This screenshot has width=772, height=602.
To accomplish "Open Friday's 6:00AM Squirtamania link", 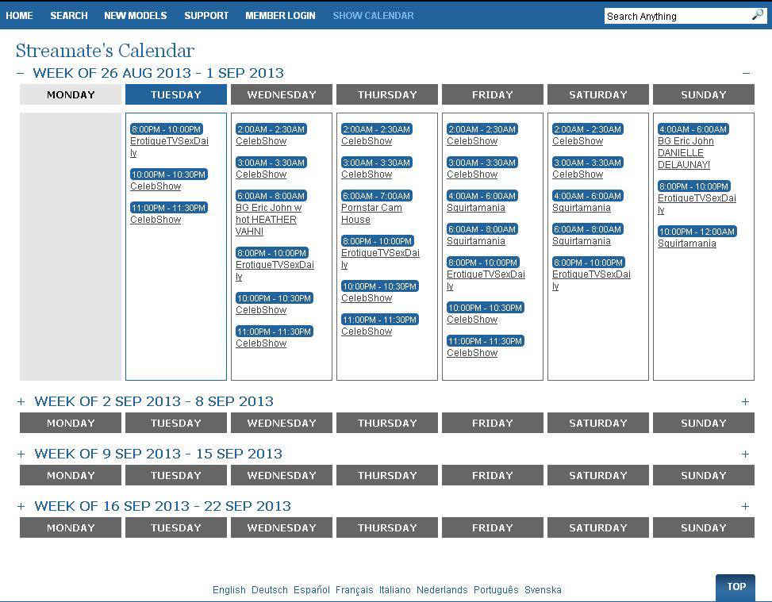I will (475, 241).
